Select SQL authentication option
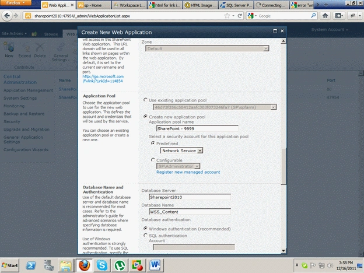 click(x=146, y=235)
